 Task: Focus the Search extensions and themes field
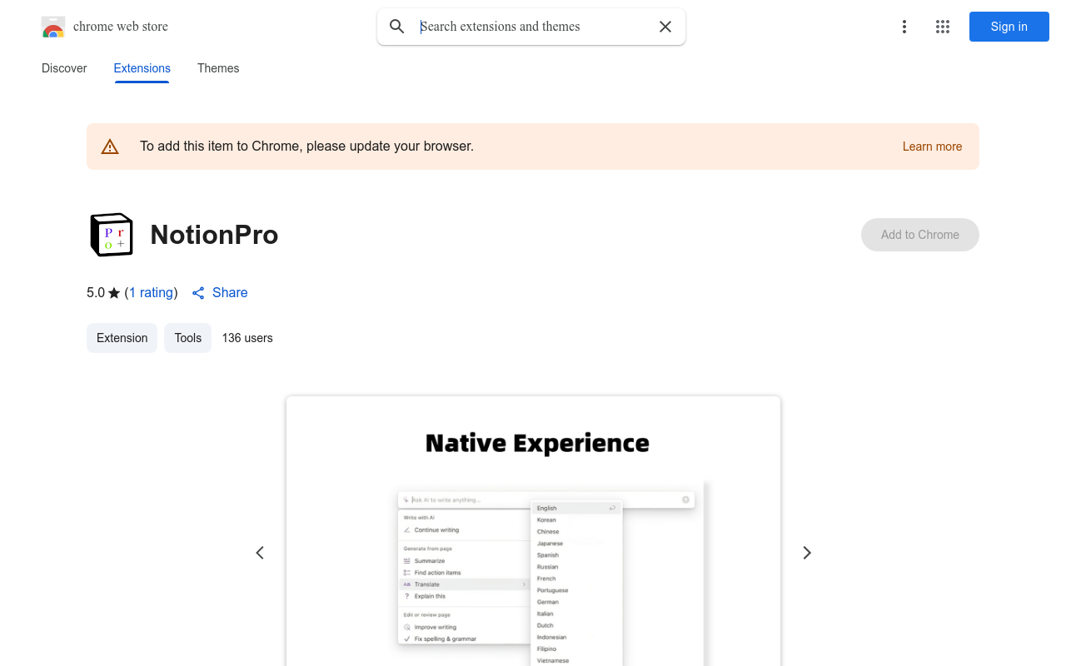click(533, 27)
